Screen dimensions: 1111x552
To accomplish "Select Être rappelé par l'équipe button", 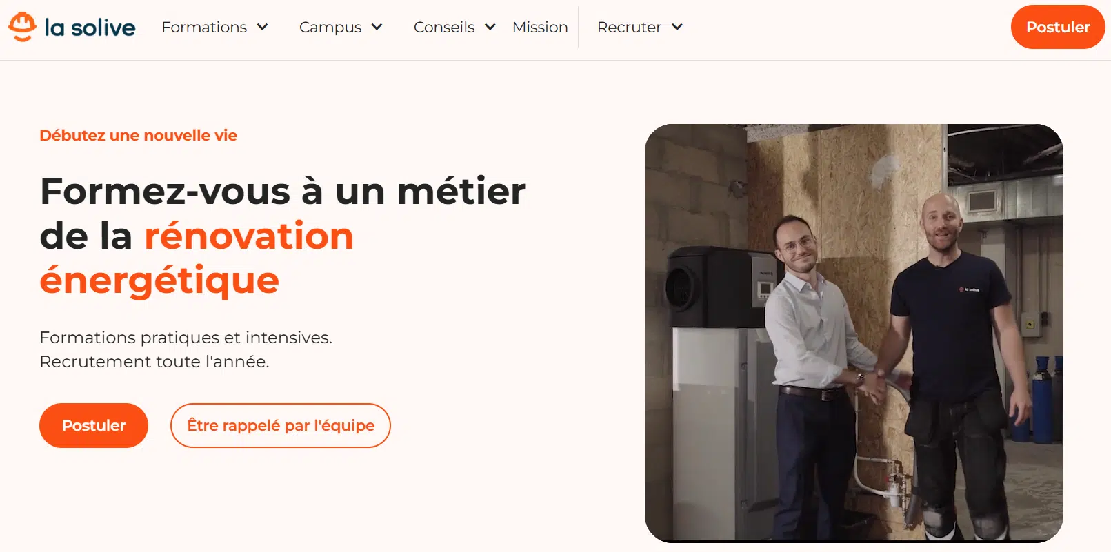I will (281, 425).
